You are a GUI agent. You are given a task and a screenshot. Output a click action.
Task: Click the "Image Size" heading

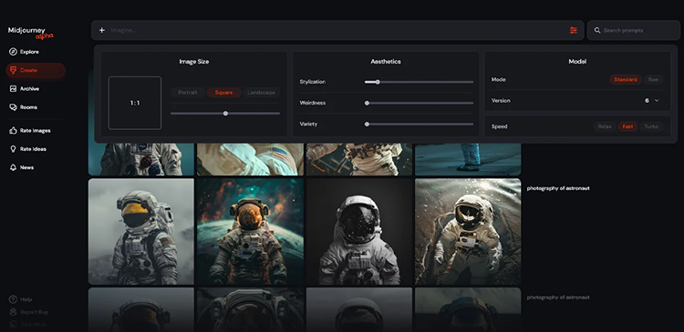(193, 62)
